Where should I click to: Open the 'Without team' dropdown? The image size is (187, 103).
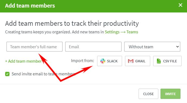click(x=152, y=47)
